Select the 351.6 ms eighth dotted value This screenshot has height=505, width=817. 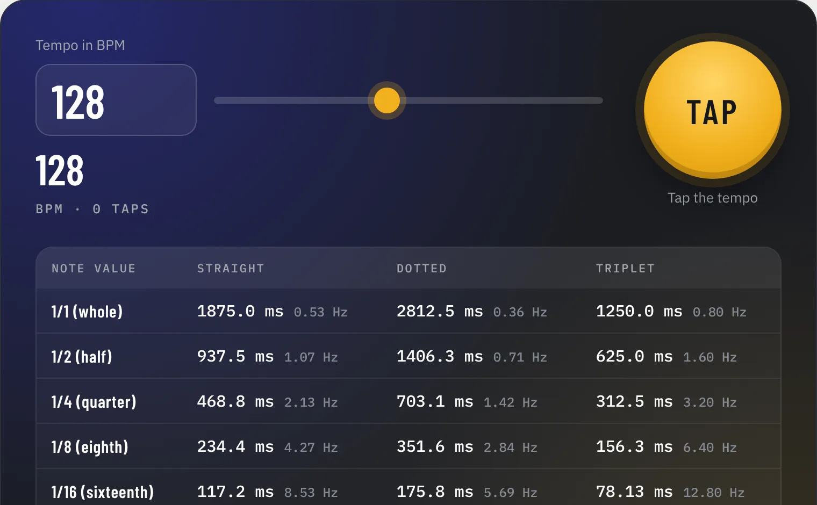point(435,447)
